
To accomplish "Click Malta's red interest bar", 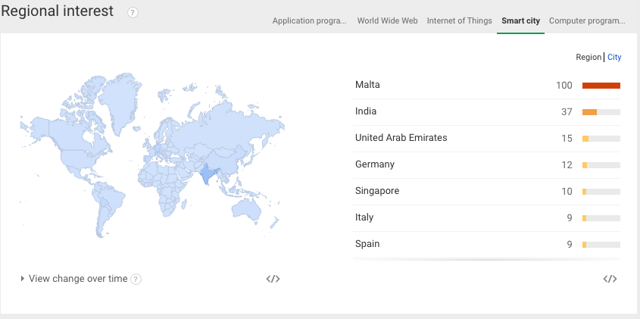I will (601, 86).
